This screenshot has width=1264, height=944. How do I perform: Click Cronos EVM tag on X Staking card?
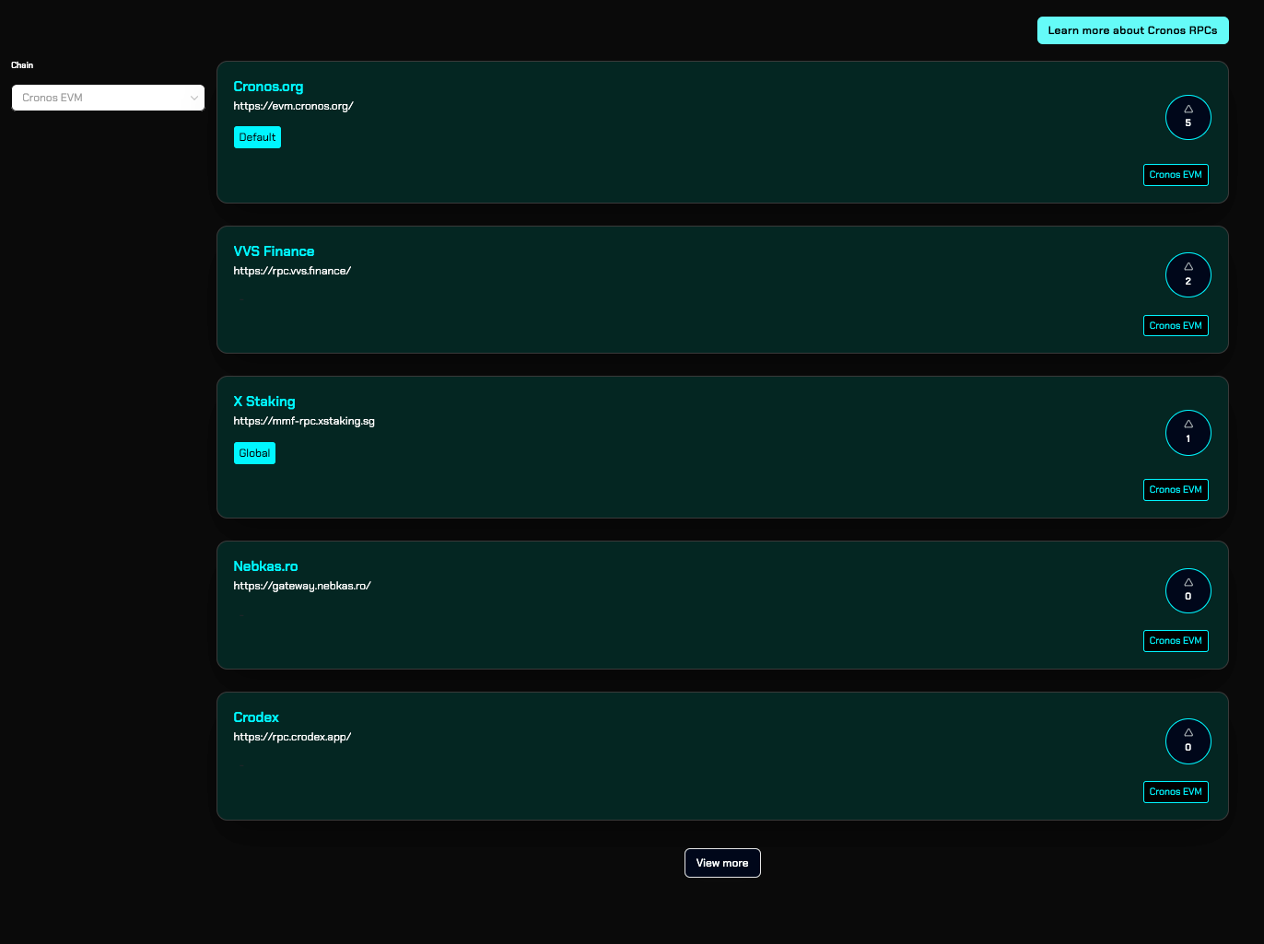point(1176,490)
